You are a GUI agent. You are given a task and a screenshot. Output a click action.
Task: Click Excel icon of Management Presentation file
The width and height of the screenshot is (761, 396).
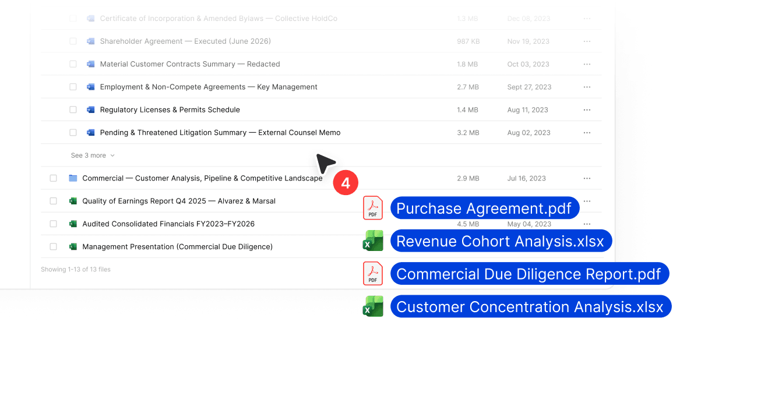(73, 246)
